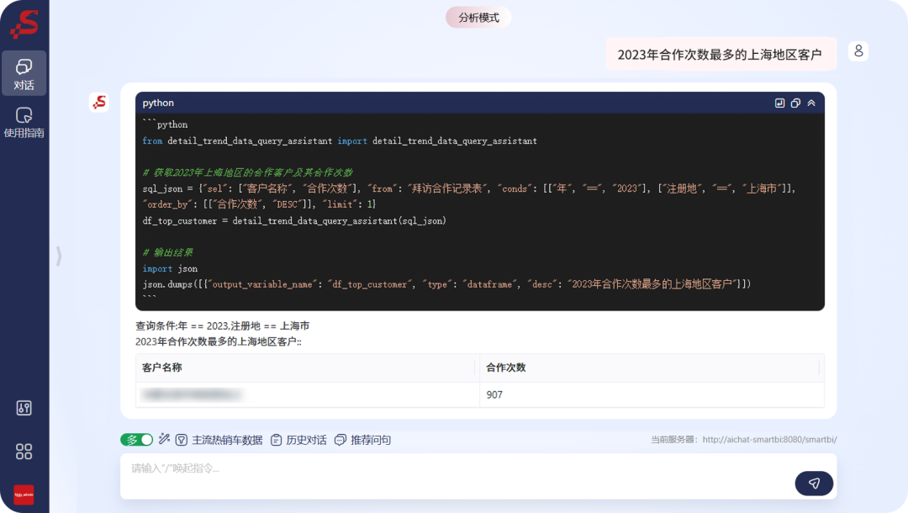Click the assistant avatar beside the code block
908x513 pixels.
pyautogui.click(x=99, y=103)
